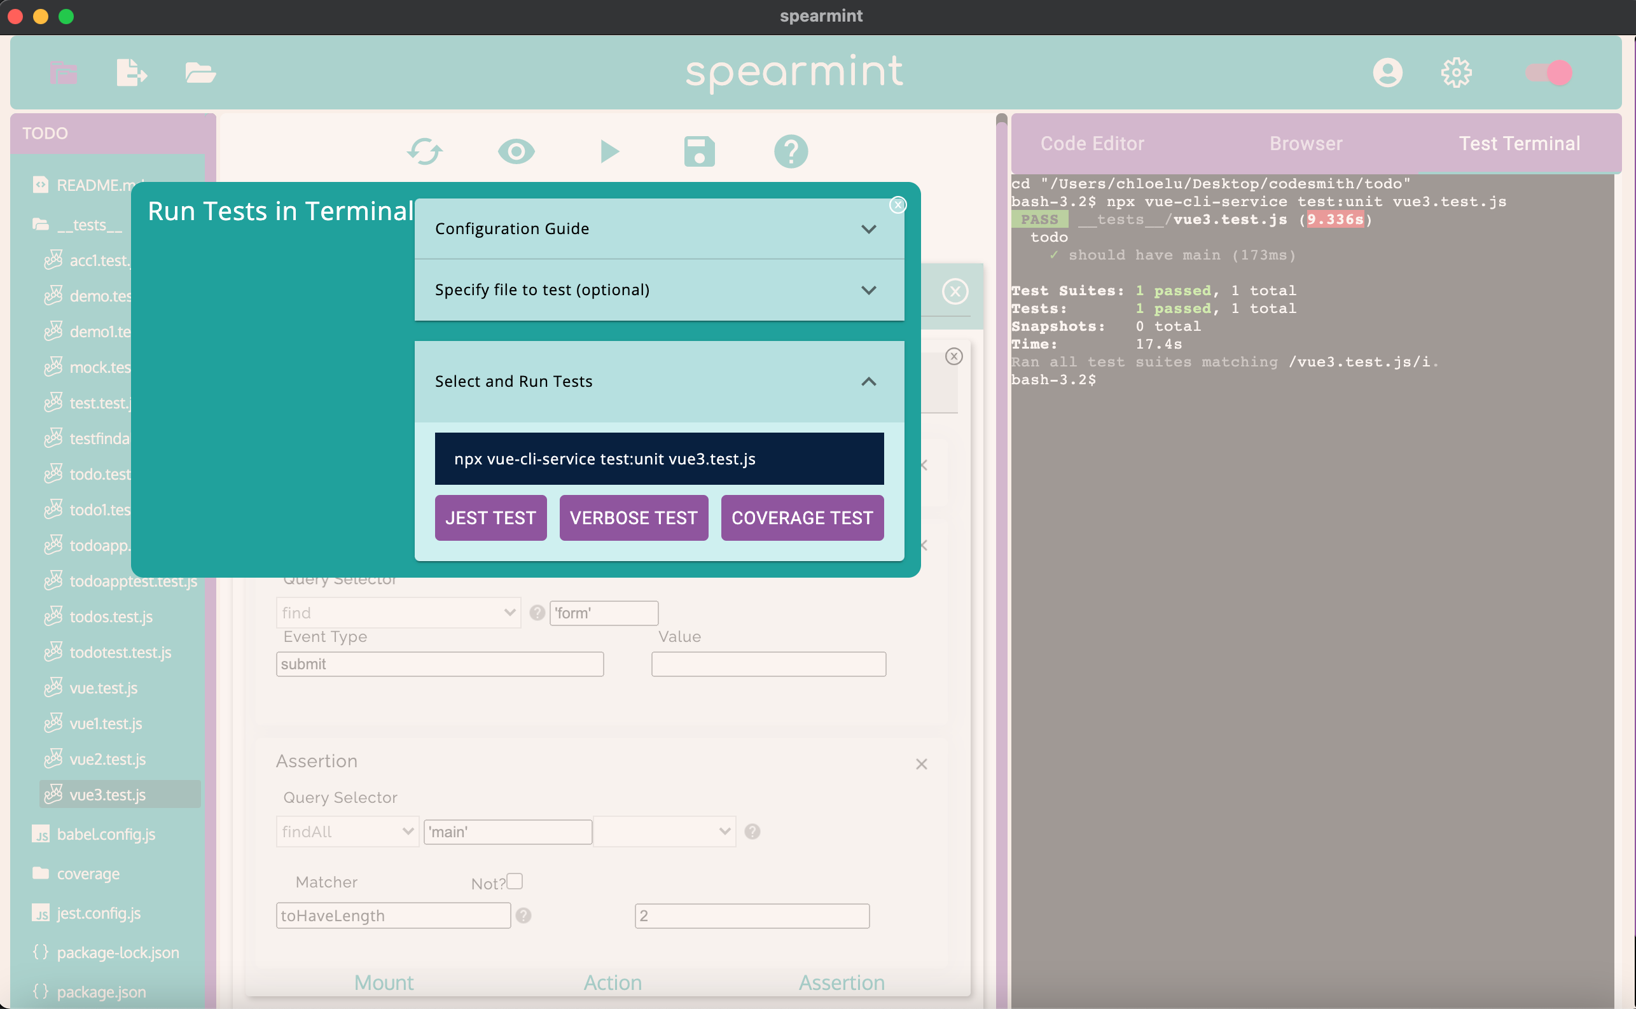Open the empty dropdown beside 'main' field
Image resolution: width=1636 pixels, height=1009 pixels.
coord(665,832)
